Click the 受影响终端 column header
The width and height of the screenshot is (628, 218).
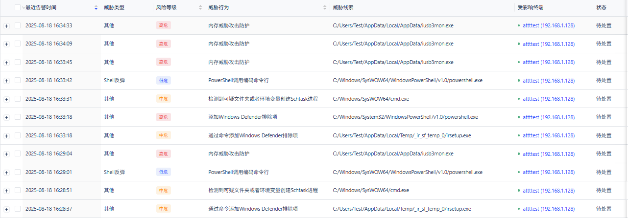point(530,8)
